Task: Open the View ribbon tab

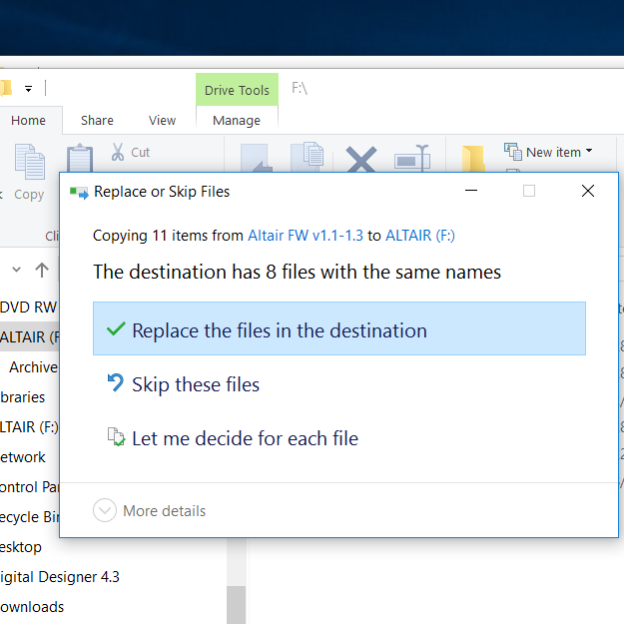Action: [x=162, y=120]
